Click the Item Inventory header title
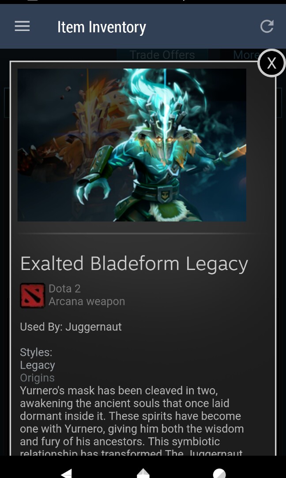This screenshot has height=478, width=286. [x=102, y=27]
